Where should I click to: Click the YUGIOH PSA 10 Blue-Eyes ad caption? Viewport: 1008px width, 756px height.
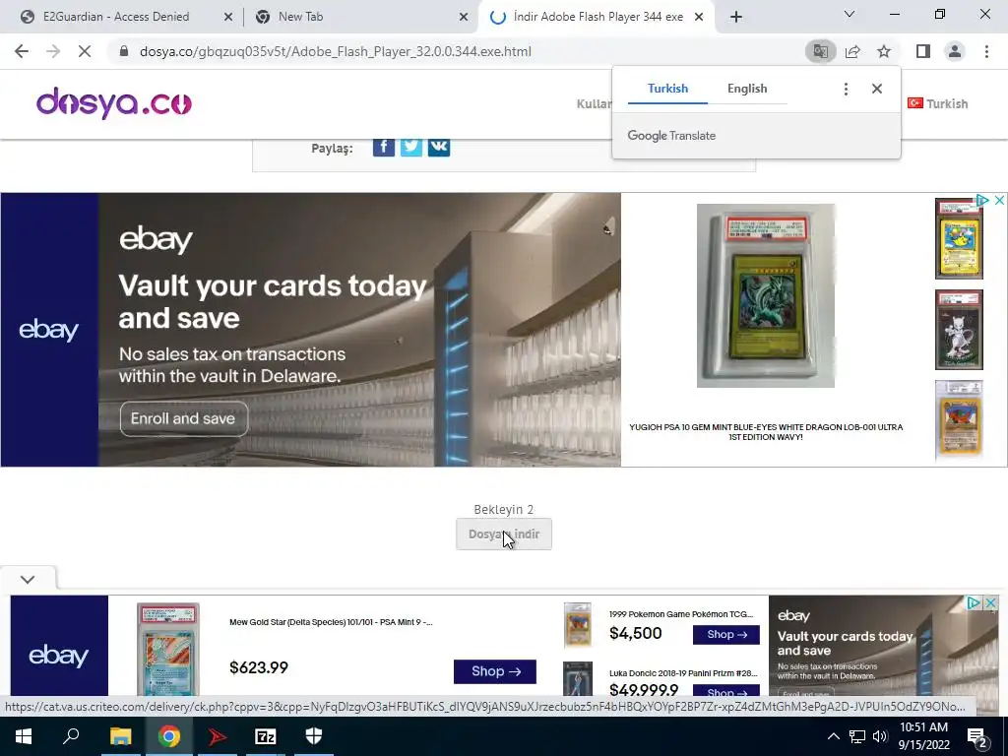click(x=766, y=432)
